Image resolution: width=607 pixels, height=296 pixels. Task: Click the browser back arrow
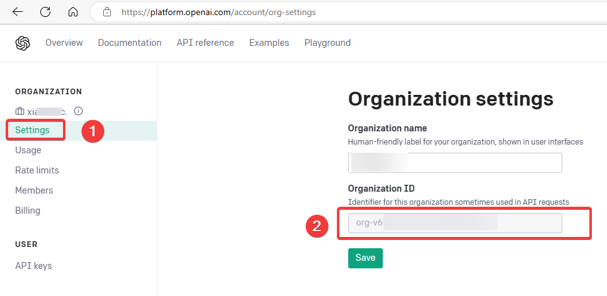pos(18,12)
